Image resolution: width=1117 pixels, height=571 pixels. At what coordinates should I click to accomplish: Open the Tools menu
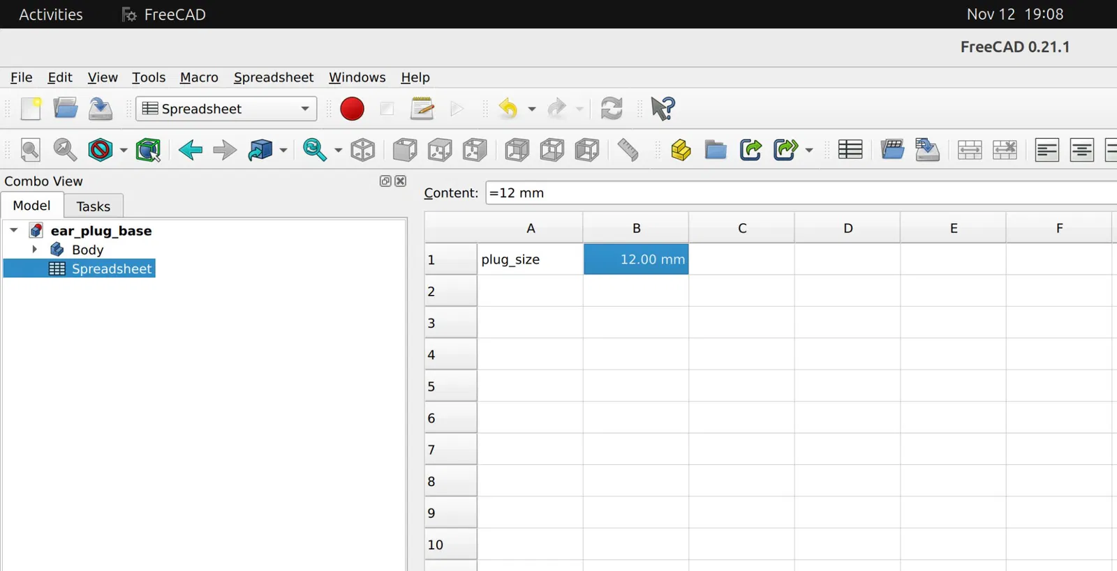(x=149, y=77)
